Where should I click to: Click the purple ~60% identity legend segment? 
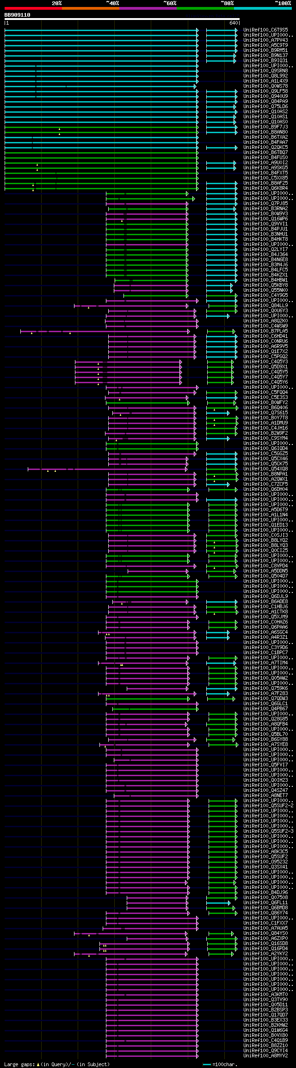click(148, 8)
